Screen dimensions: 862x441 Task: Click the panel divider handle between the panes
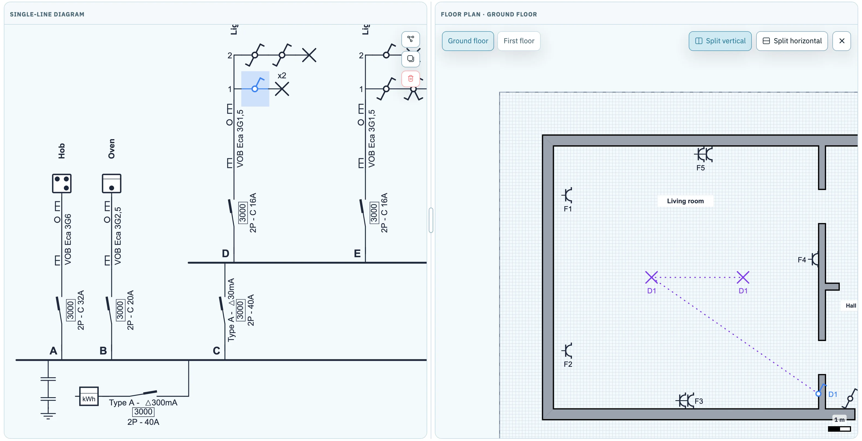431,220
